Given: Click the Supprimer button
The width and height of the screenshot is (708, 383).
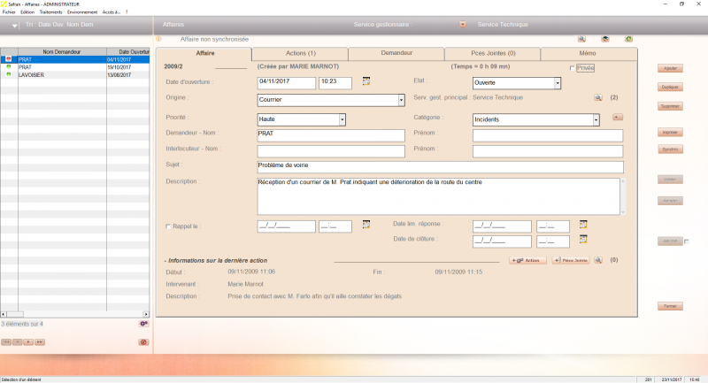Looking at the screenshot, I should point(670,106).
